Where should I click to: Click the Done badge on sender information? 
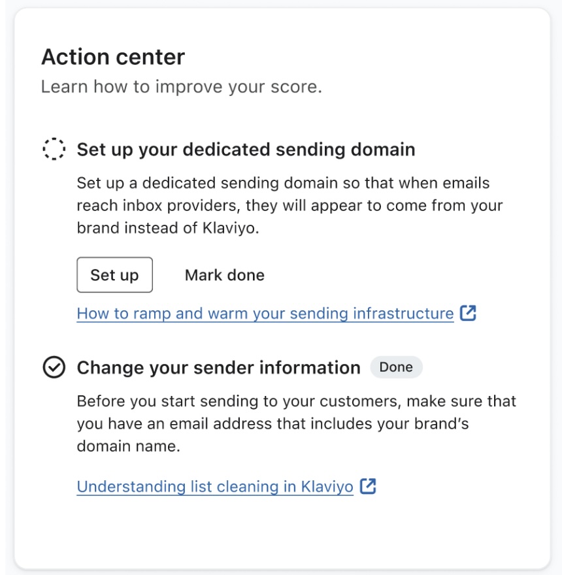click(x=396, y=367)
